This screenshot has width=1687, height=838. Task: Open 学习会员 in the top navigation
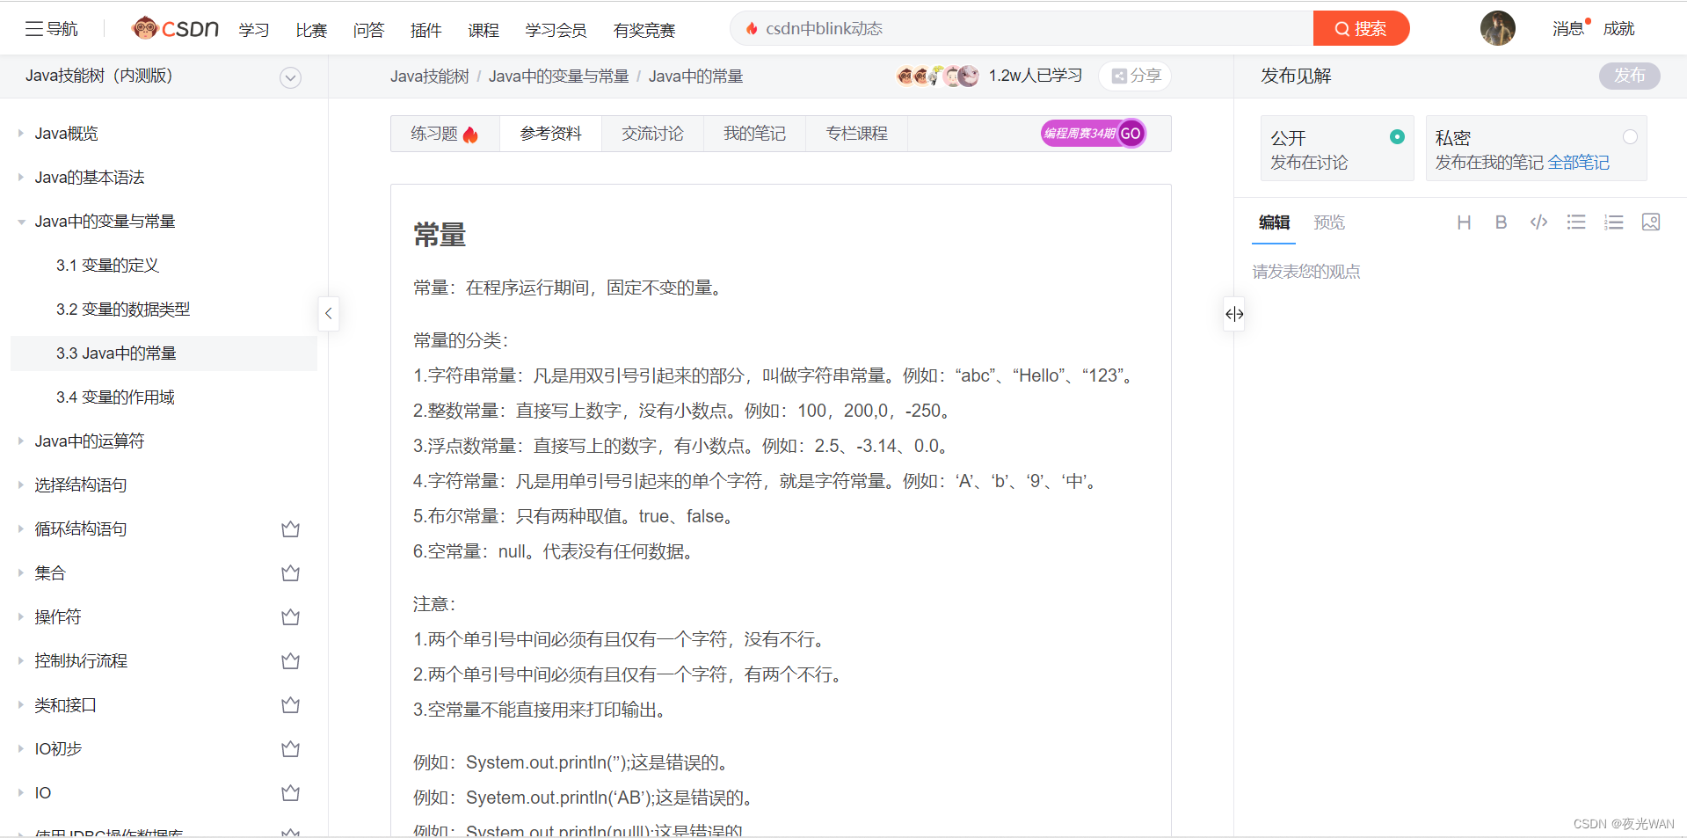[x=556, y=30]
